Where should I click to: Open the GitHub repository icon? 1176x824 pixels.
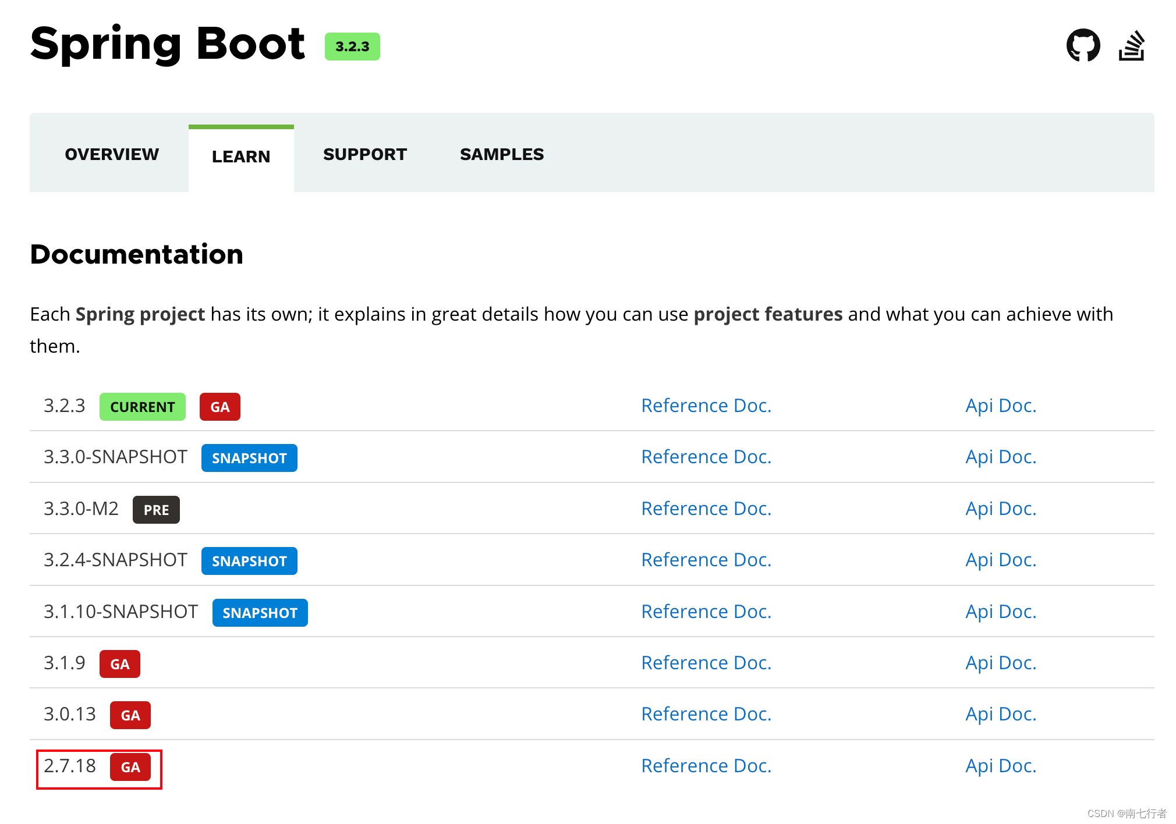pyautogui.click(x=1083, y=45)
